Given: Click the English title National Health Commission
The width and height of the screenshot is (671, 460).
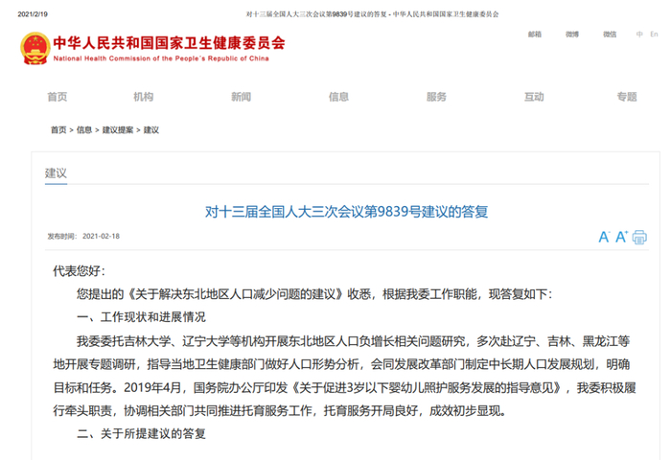Looking at the screenshot, I should click(161, 58).
